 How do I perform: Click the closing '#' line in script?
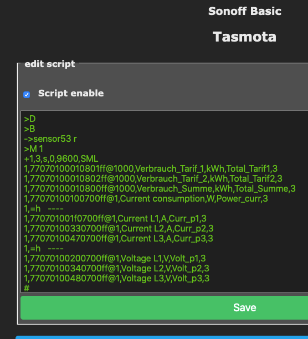tap(27, 288)
